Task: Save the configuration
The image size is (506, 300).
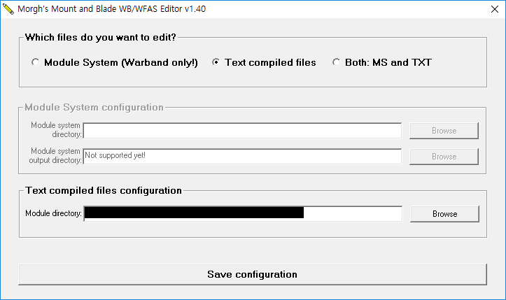Action: [x=252, y=274]
